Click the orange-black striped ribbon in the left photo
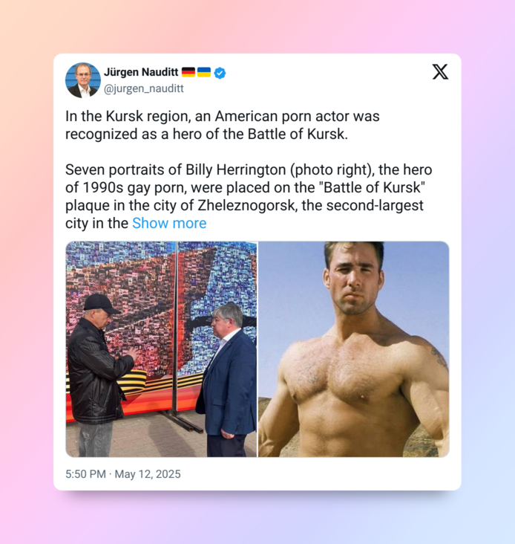This screenshot has width=515, height=544. tap(137, 382)
